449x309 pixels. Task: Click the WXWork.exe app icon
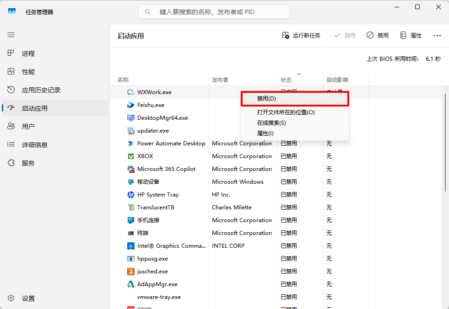pyautogui.click(x=130, y=92)
